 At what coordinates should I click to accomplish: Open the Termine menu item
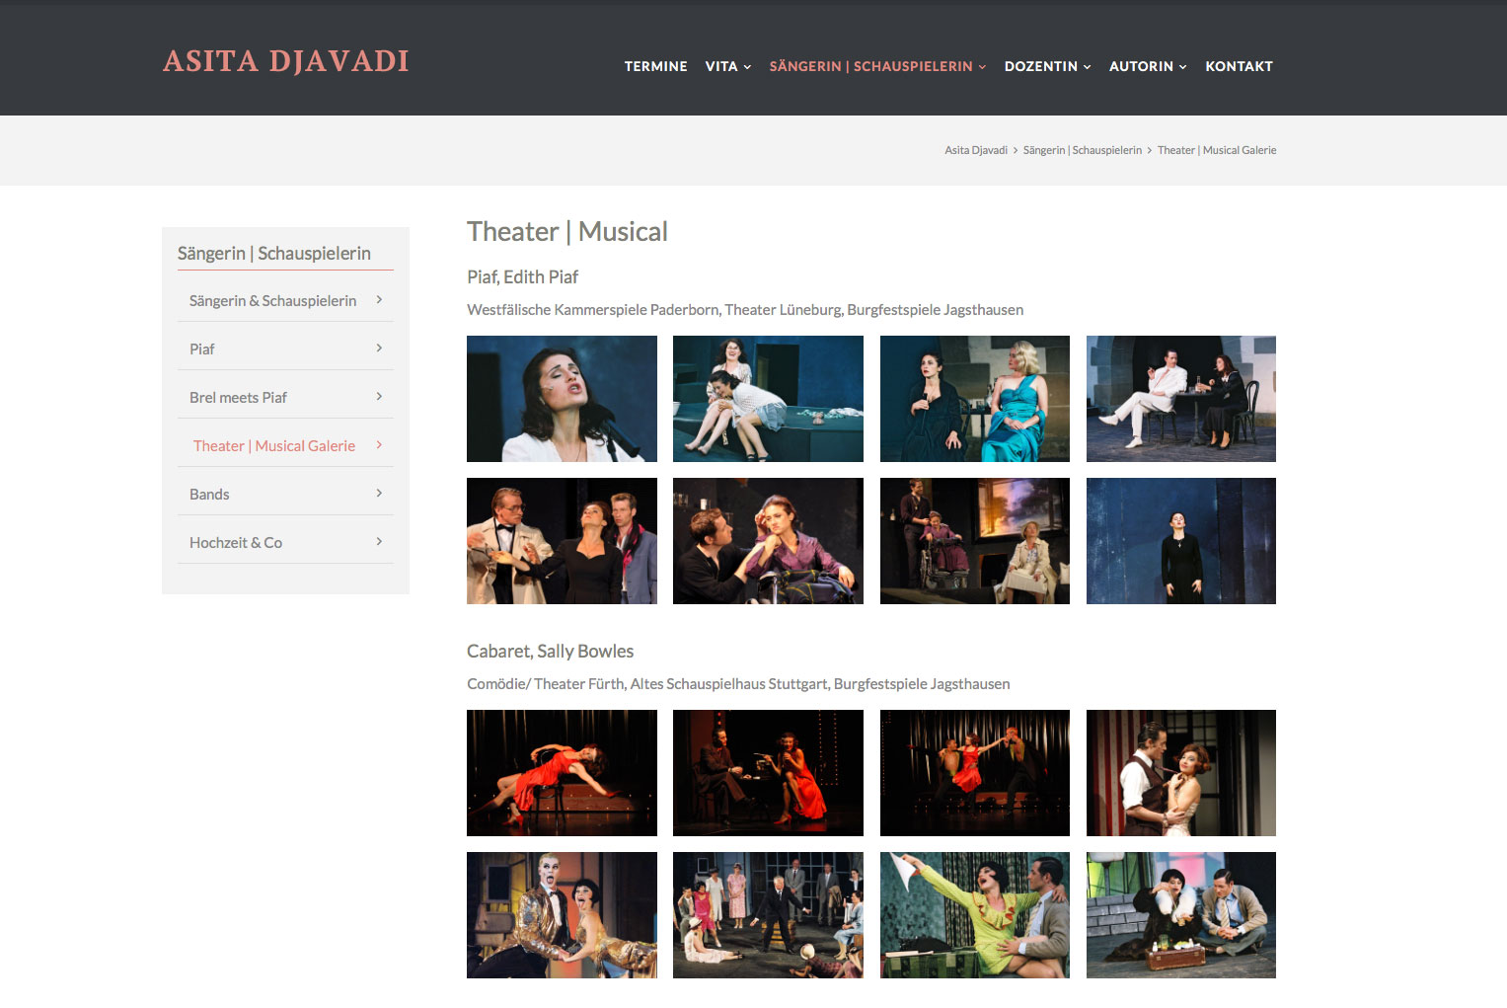[655, 66]
